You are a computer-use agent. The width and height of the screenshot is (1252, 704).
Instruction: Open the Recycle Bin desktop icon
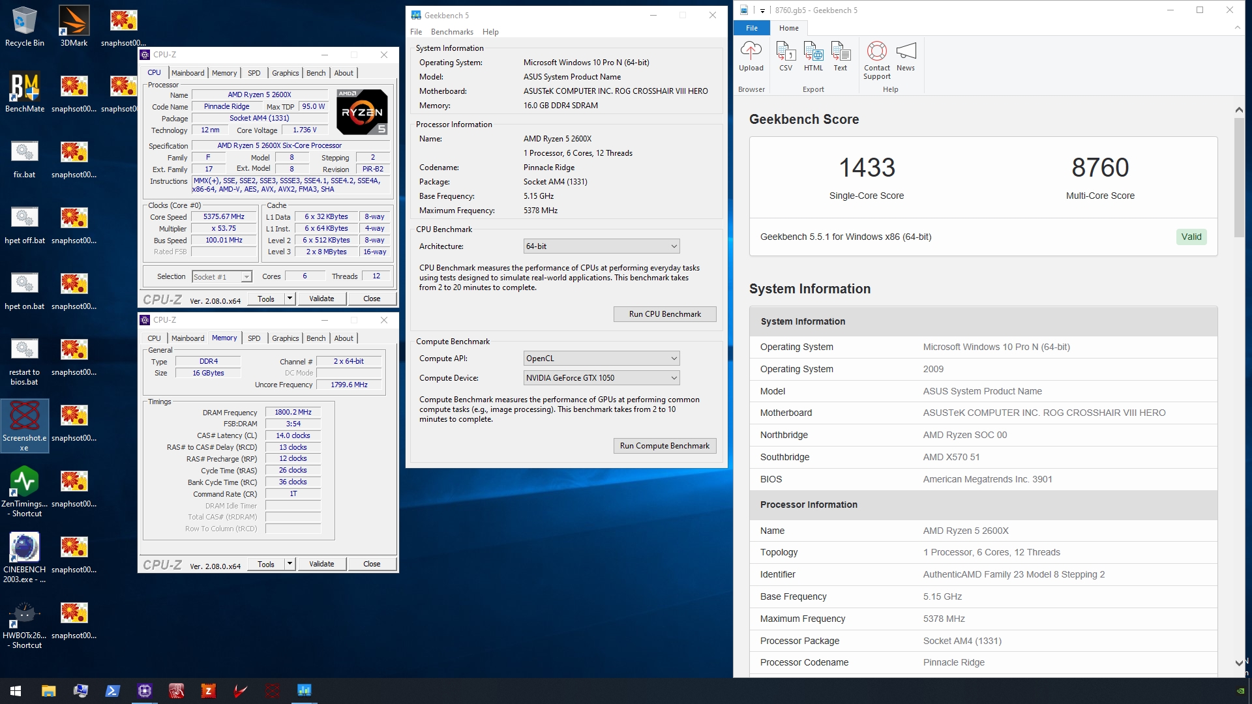click(25, 26)
